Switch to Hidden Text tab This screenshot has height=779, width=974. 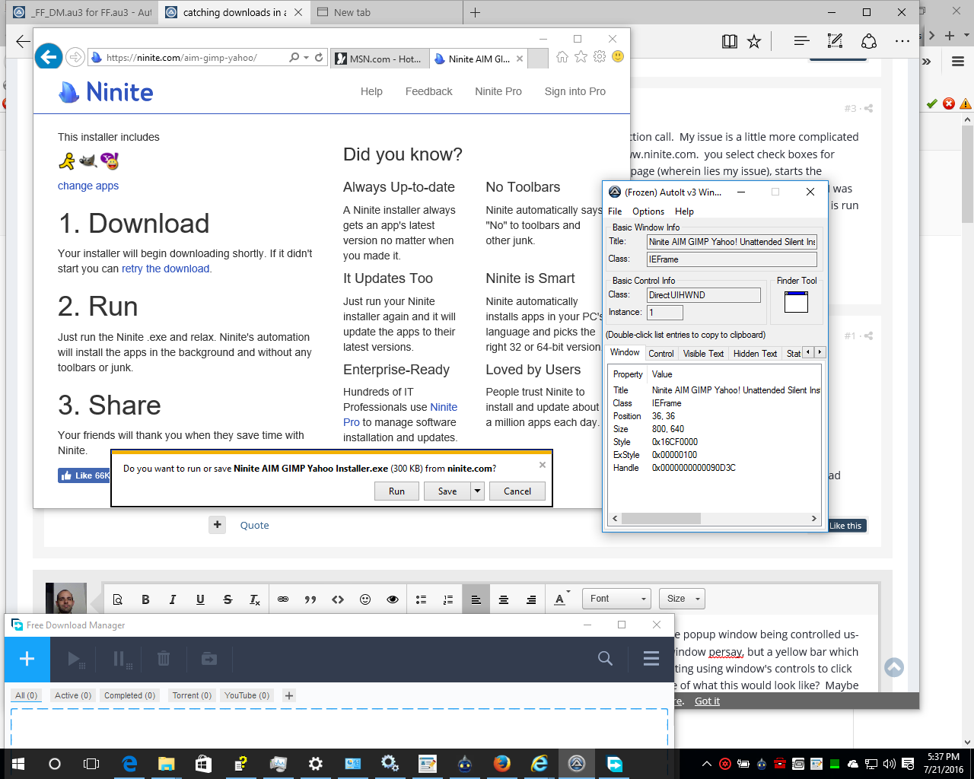pyautogui.click(x=755, y=353)
